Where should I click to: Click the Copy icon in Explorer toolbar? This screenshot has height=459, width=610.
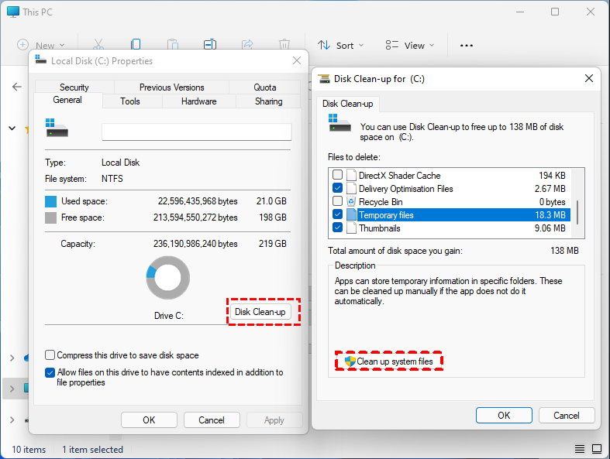pyautogui.click(x=136, y=44)
